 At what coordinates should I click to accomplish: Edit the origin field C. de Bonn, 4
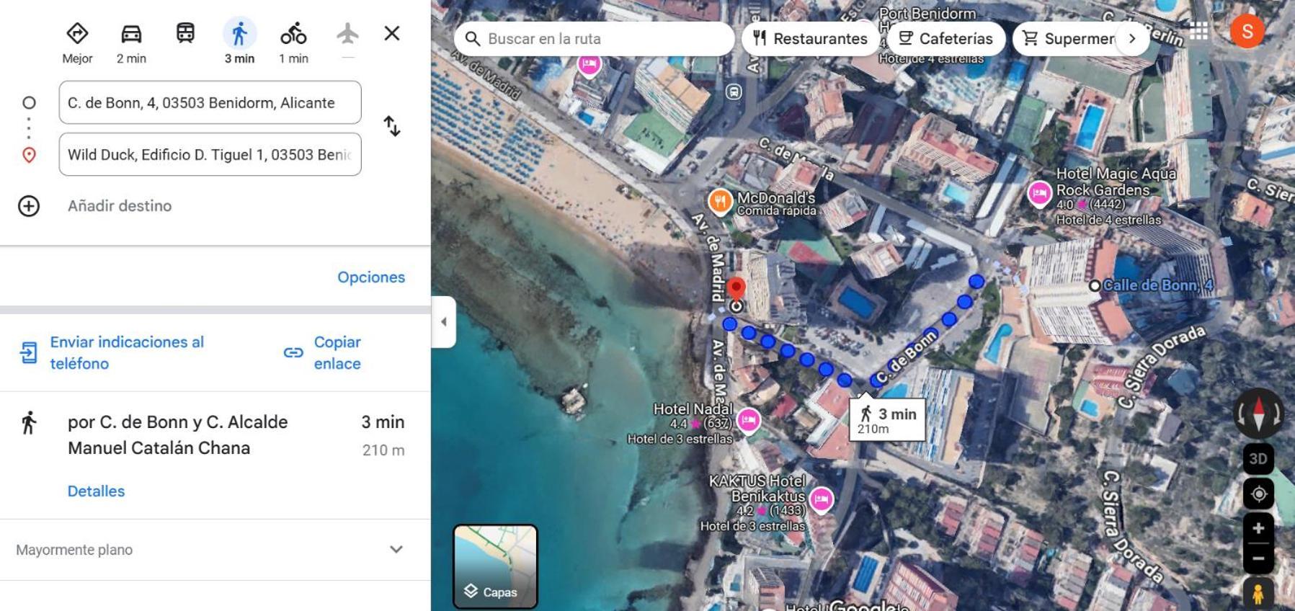210,102
